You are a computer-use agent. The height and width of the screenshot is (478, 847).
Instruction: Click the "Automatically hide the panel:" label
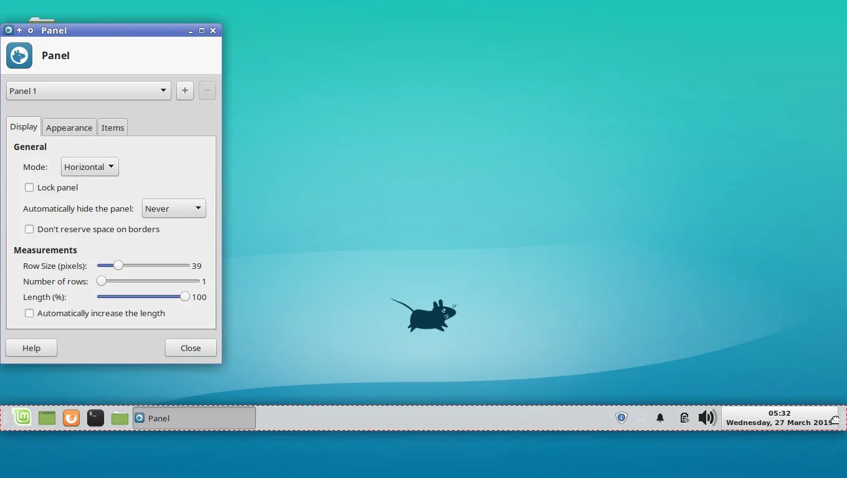[x=78, y=209]
